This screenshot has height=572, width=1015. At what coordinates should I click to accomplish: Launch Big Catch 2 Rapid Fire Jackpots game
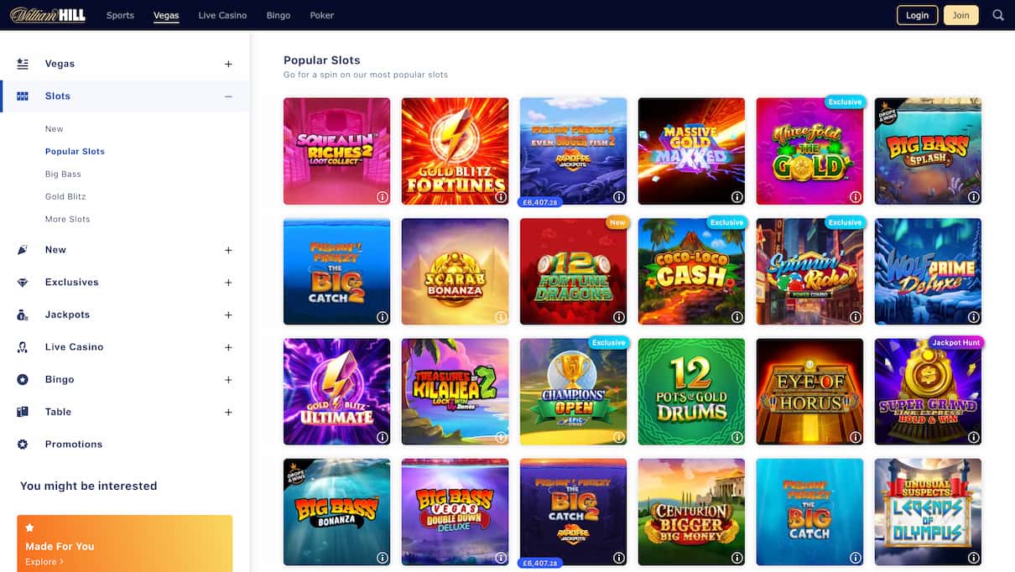click(573, 512)
